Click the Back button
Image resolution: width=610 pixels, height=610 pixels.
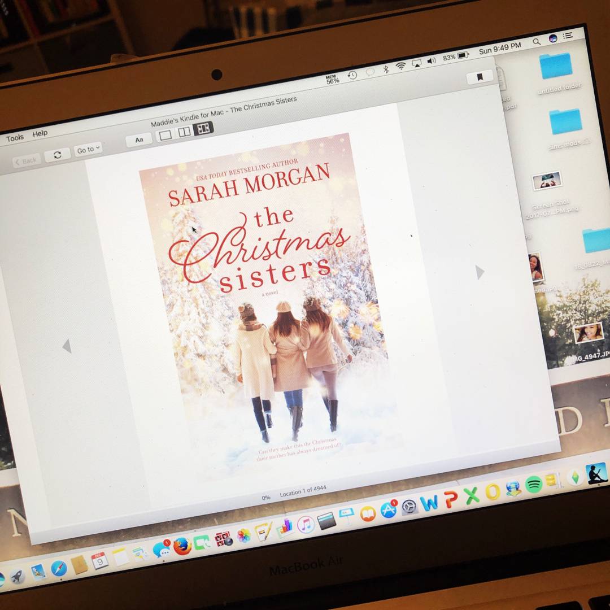[x=26, y=161]
